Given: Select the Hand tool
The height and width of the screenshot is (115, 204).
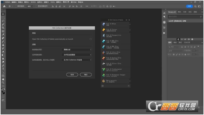Looking at the screenshot, I should click(3, 79).
